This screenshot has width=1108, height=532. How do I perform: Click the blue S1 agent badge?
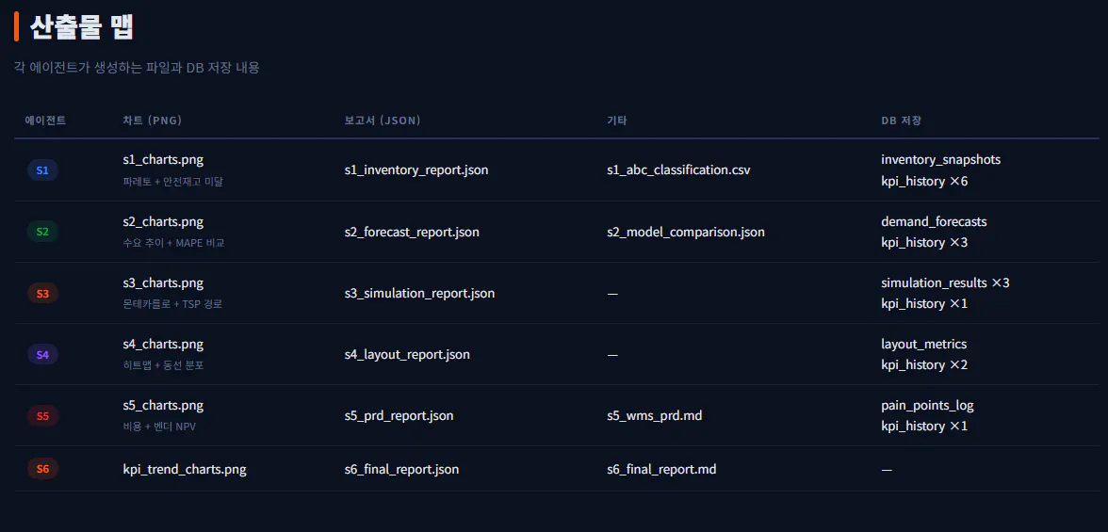pos(42,170)
